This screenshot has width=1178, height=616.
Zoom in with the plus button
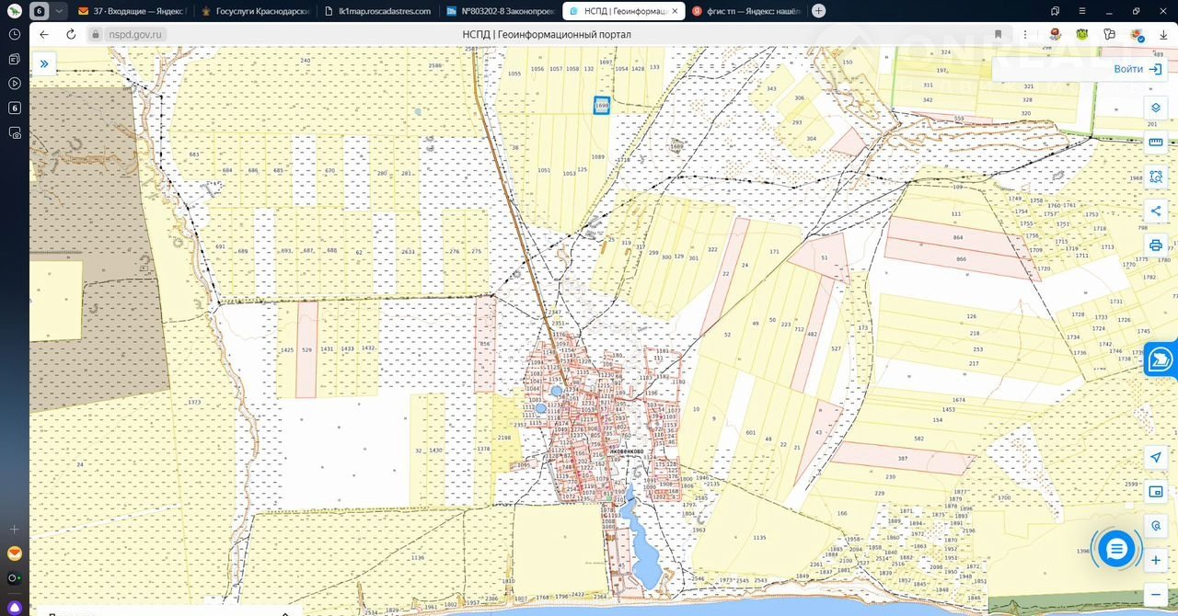coord(1156,560)
